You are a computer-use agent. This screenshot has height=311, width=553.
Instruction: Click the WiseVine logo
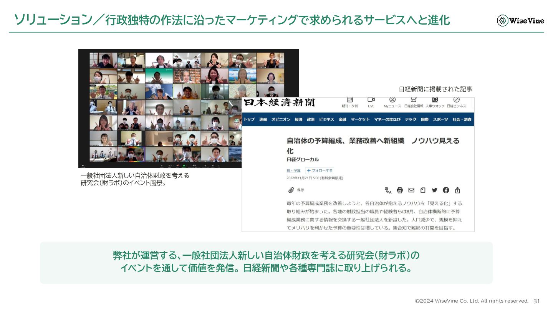pos(520,20)
